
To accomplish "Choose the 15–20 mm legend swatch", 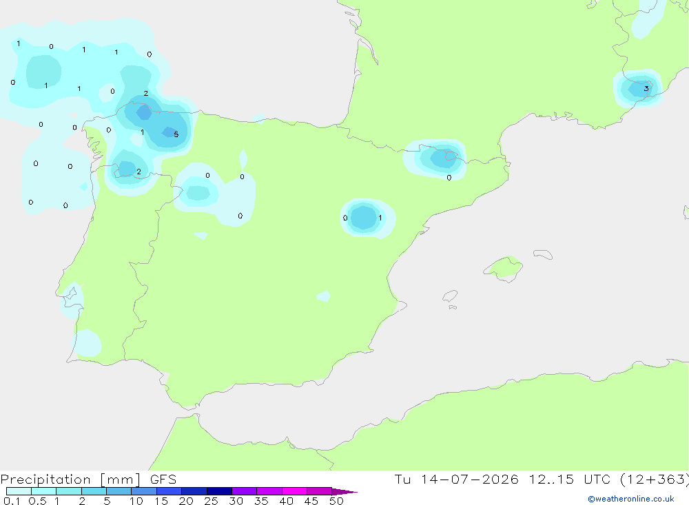I will 169,491.
